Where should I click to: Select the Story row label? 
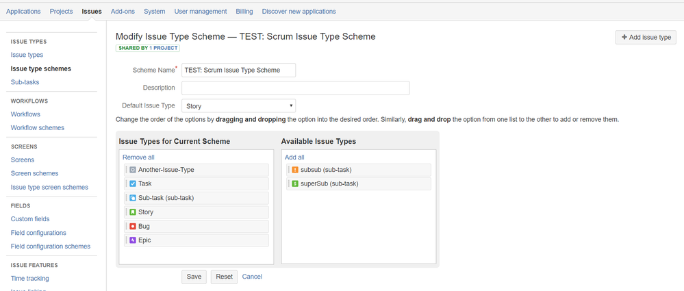point(146,212)
